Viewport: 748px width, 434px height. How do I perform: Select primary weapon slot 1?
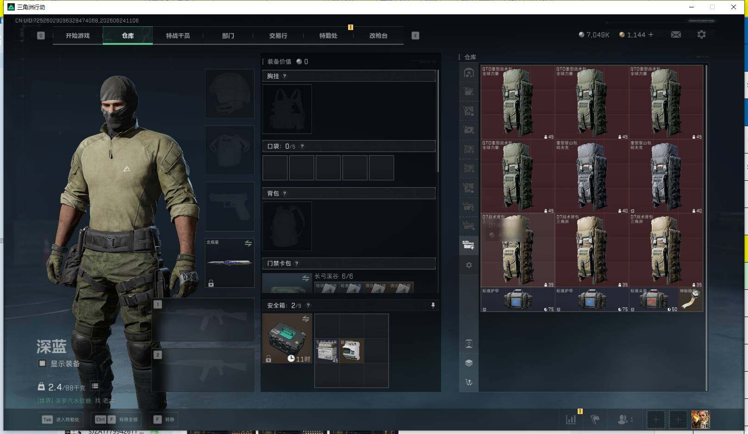203,320
